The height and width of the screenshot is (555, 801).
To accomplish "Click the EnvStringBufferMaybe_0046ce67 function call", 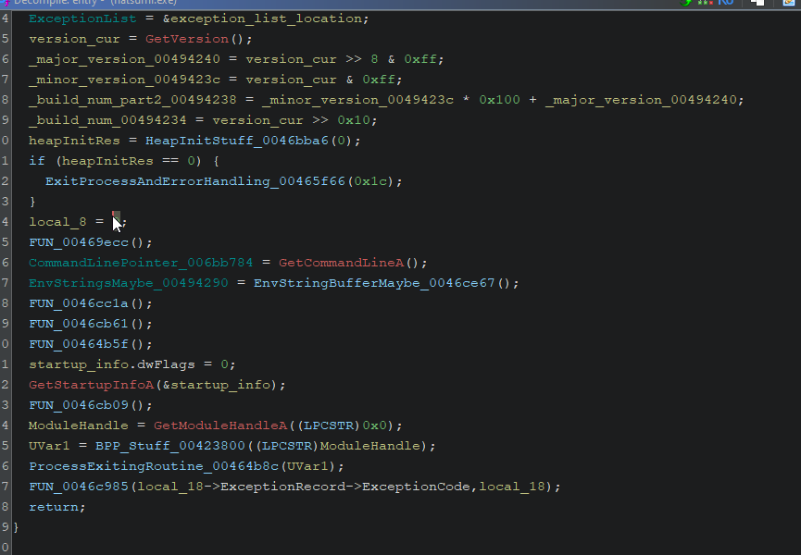I will coord(373,283).
